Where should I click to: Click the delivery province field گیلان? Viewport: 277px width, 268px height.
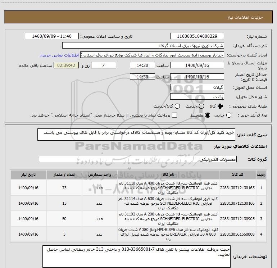[x=197, y=87]
